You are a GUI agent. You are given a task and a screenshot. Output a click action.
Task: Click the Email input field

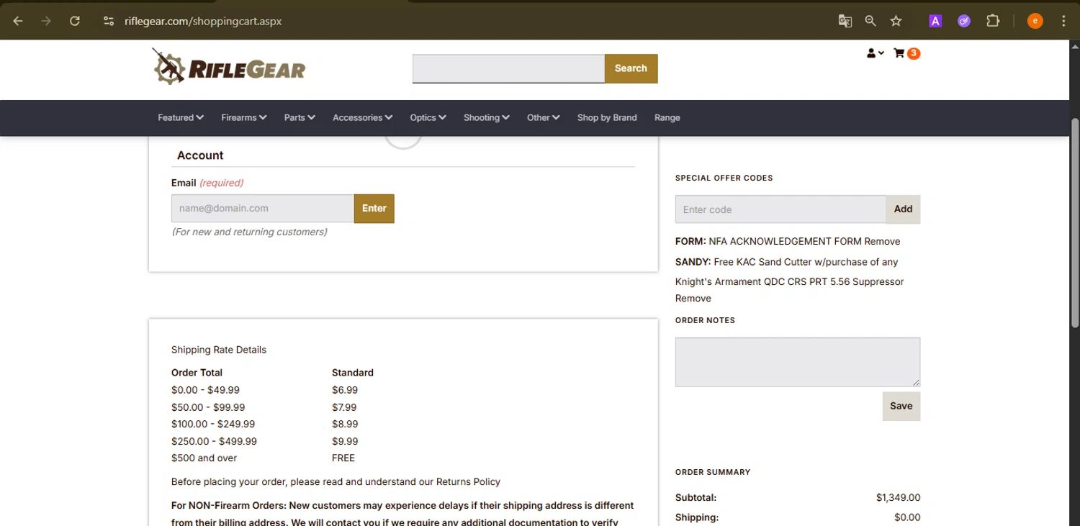pyautogui.click(x=263, y=209)
